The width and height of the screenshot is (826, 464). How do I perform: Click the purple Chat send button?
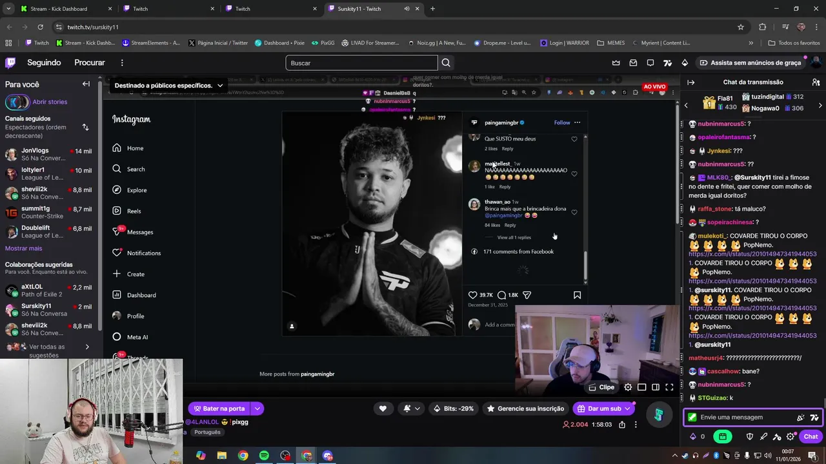coord(811,436)
